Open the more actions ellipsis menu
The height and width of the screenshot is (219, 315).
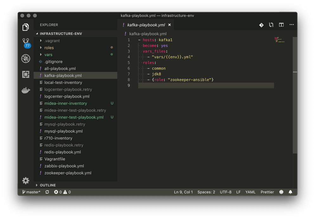click(292, 25)
